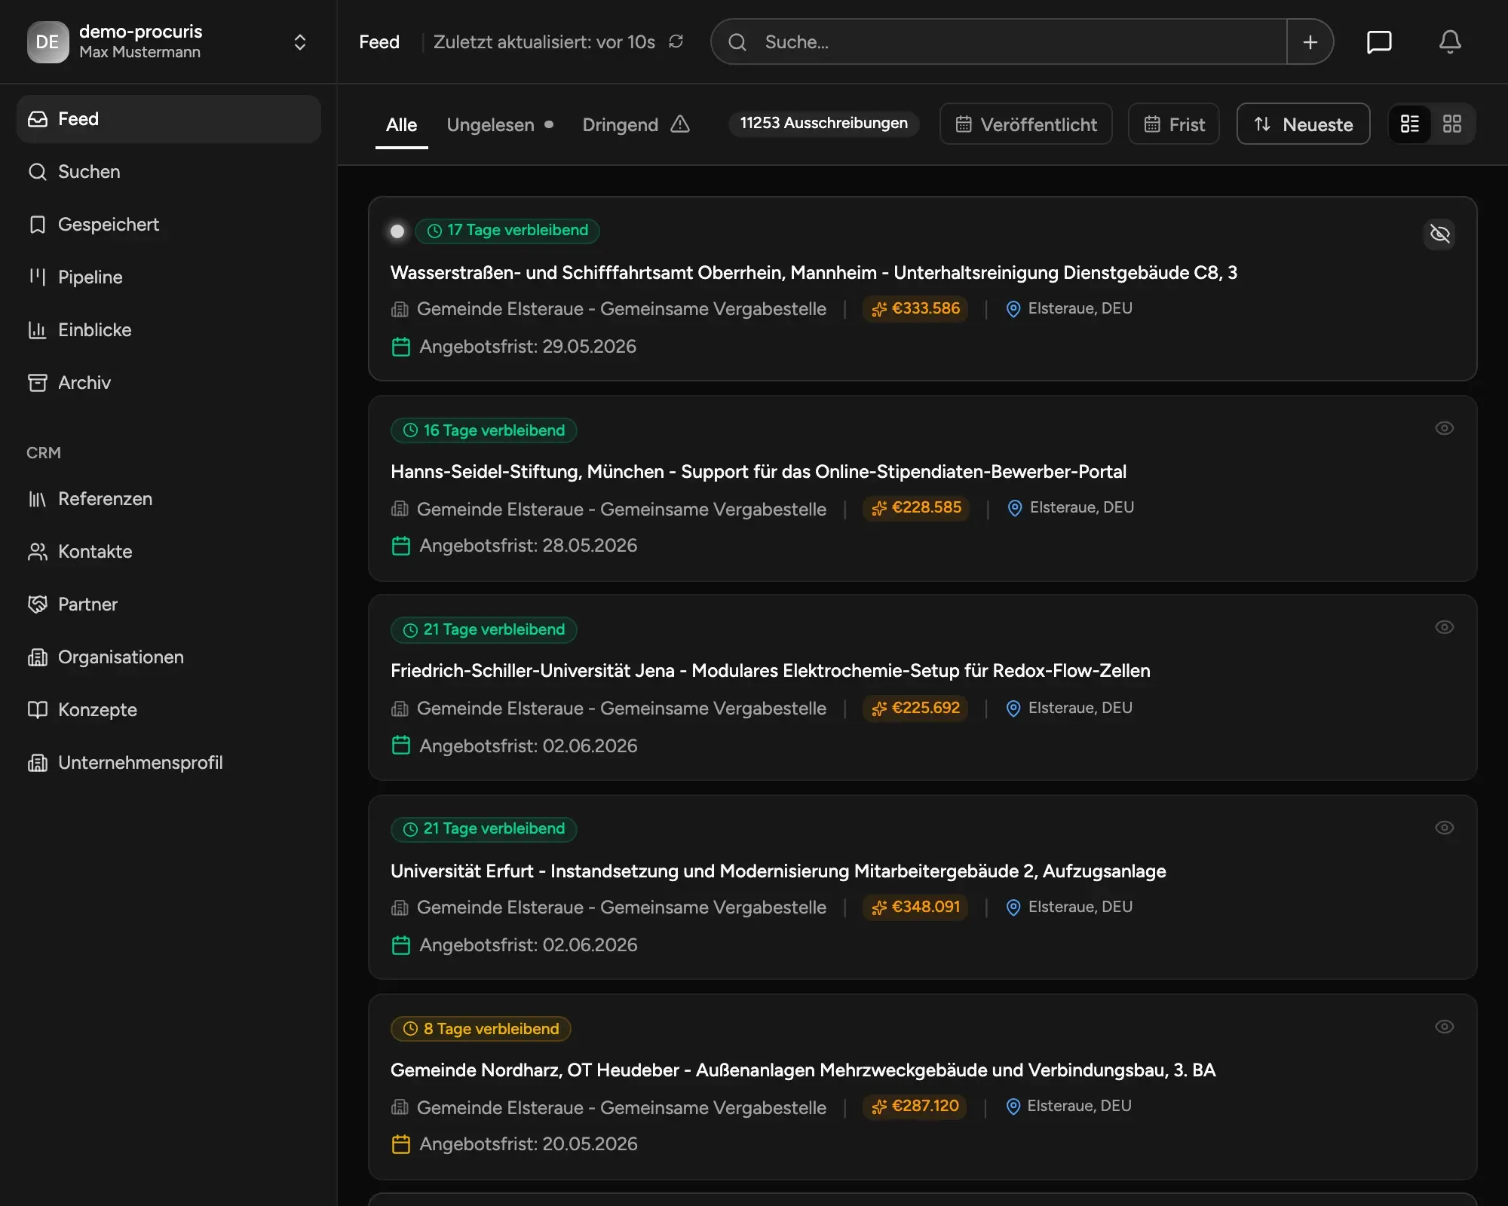1508x1206 pixels.
Task: Click 8 Tage verbleibend badge
Action: (x=480, y=1029)
